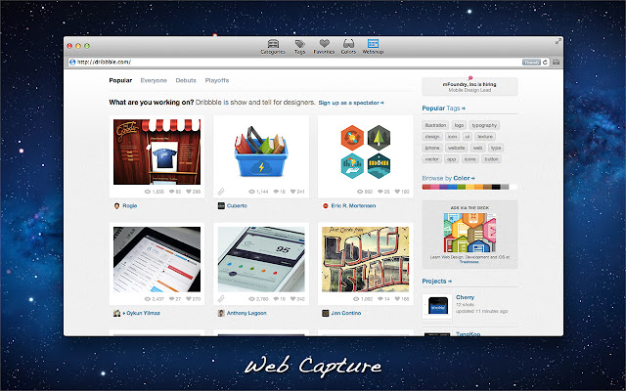
Task: Select the texture tag
Action: tap(485, 137)
